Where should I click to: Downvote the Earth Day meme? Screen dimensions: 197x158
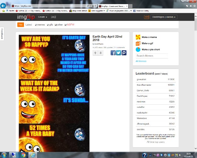(101, 53)
